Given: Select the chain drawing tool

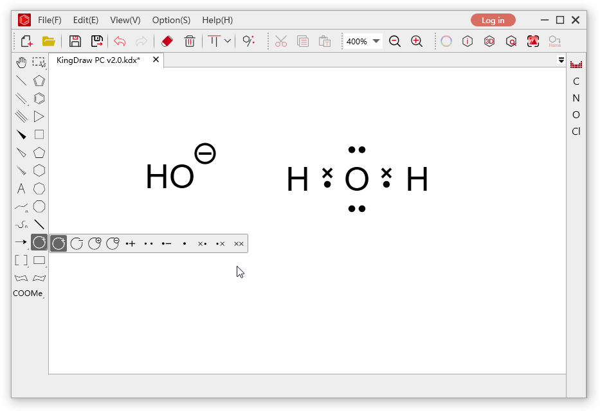Looking at the screenshot, I should [x=21, y=207].
